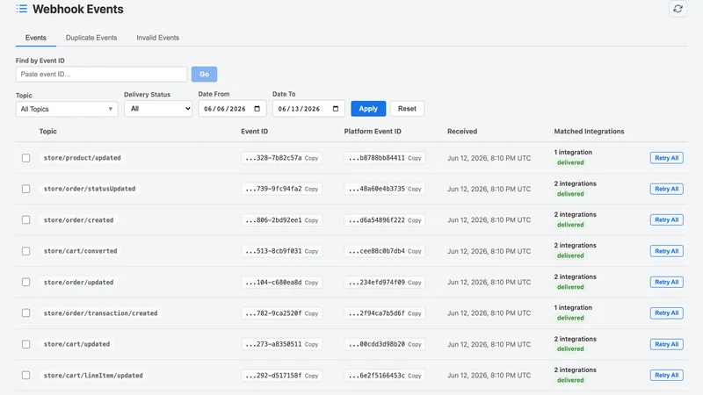Screen dimensions: 703x395
Task: Reset the filters
Action: tap(407, 109)
